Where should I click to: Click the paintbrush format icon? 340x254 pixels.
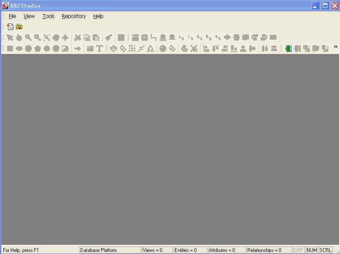[109, 38]
